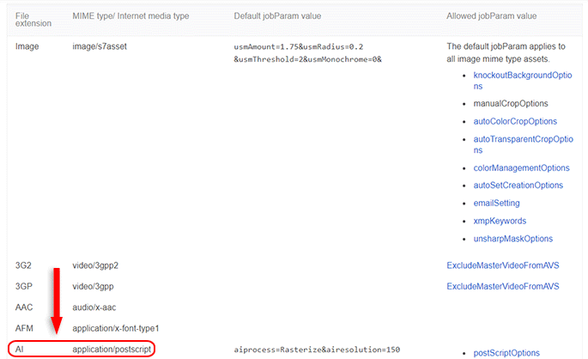
Task: Follow the unsharpMaskOptions link
Action: coord(512,238)
